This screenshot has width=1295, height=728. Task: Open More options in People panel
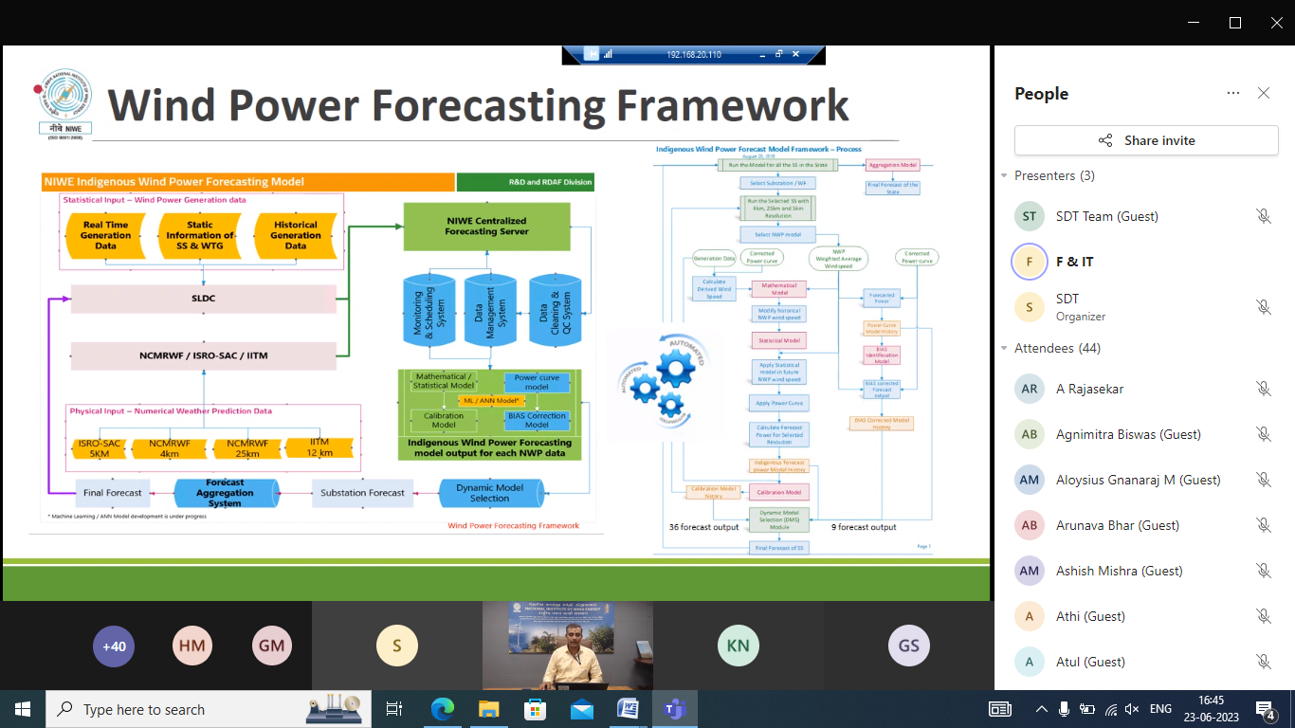coord(1232,93)
